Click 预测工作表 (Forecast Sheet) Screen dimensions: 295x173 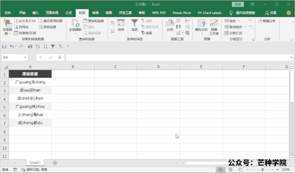[214, 27]
